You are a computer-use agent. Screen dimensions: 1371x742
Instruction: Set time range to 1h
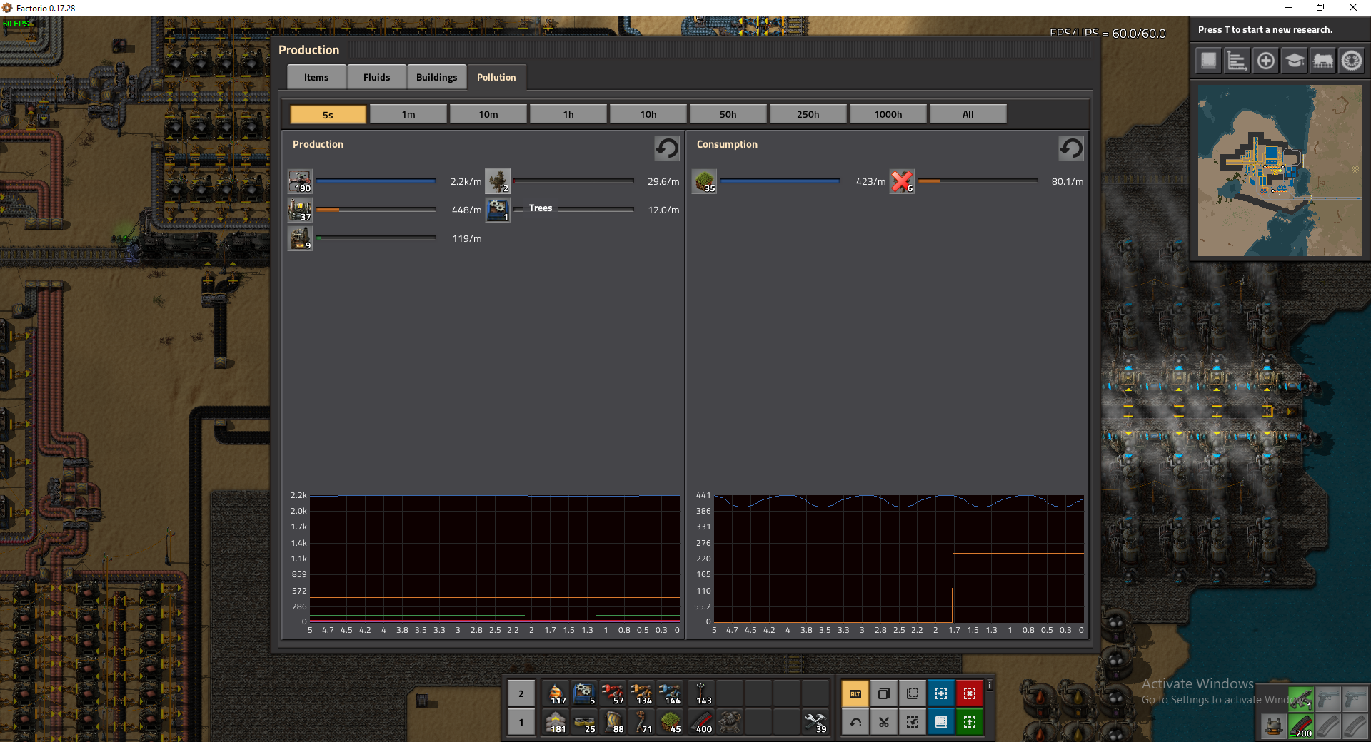pos(568,114)
